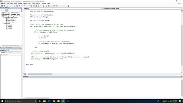Select ThisWorkbook in project tree
Screen dimensions: 183x103
click(11, 22)
